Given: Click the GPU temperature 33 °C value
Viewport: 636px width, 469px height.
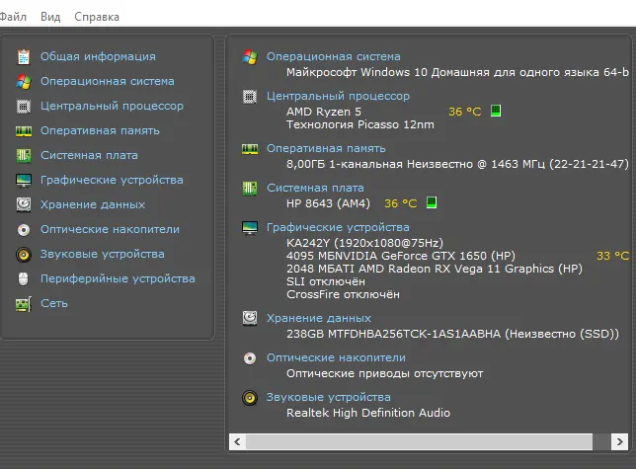Looking at the screenshot, I should (612, 256).
